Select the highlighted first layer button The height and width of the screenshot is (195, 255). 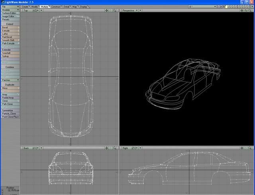(226, 7)
